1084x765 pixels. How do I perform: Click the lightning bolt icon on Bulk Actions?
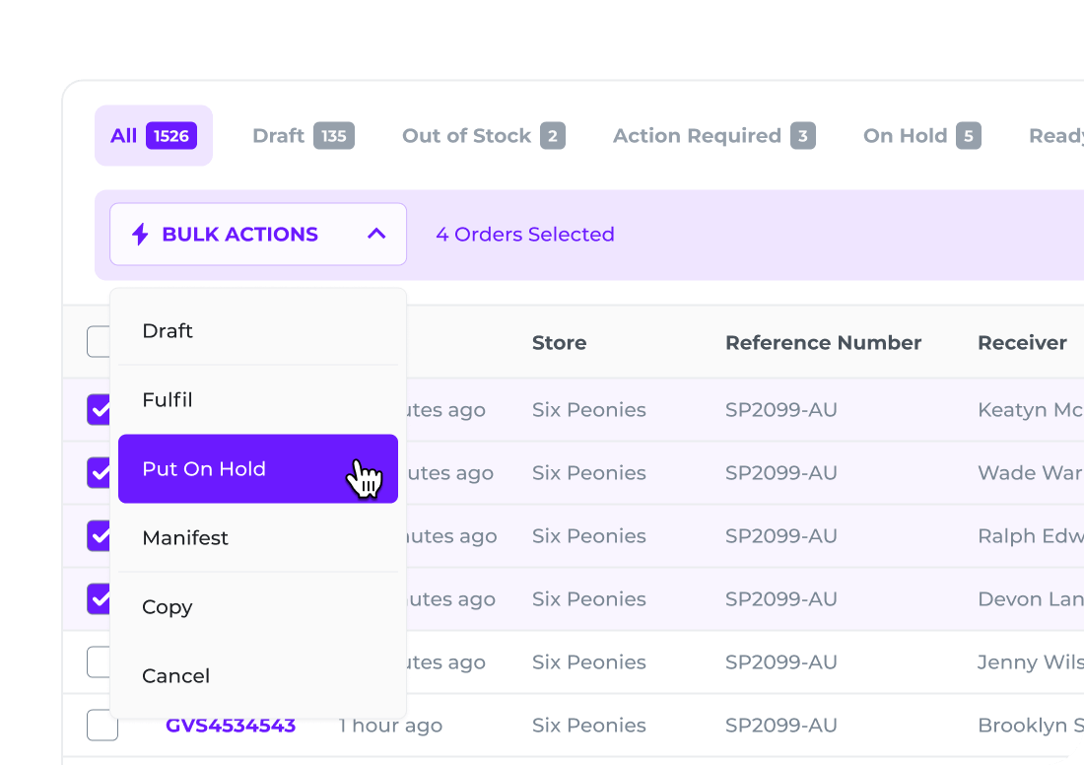139,234
